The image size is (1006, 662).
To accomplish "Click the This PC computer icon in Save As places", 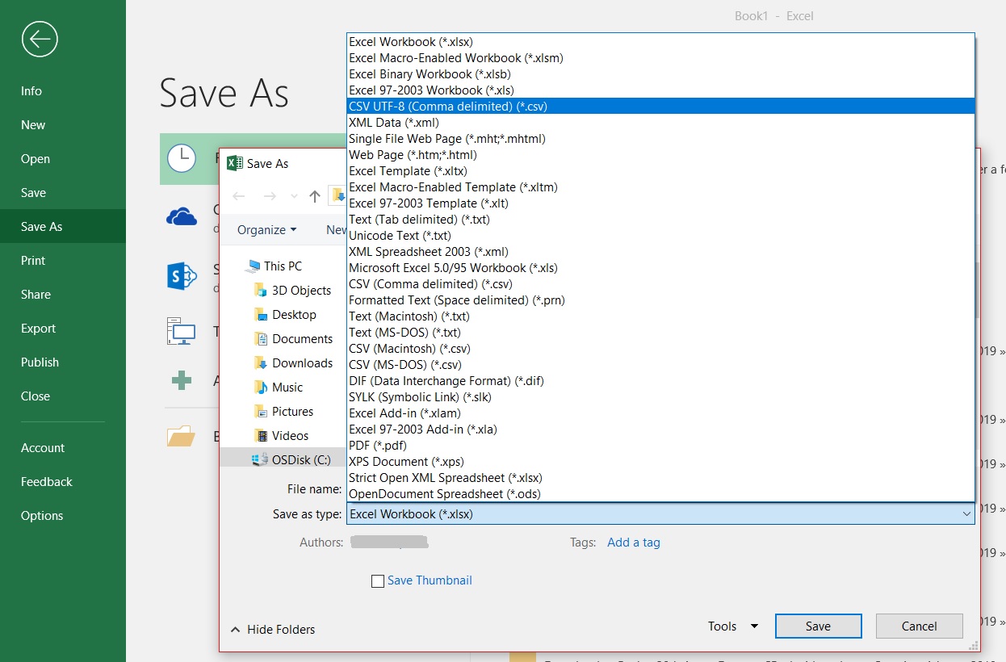I will pos(182,331).
